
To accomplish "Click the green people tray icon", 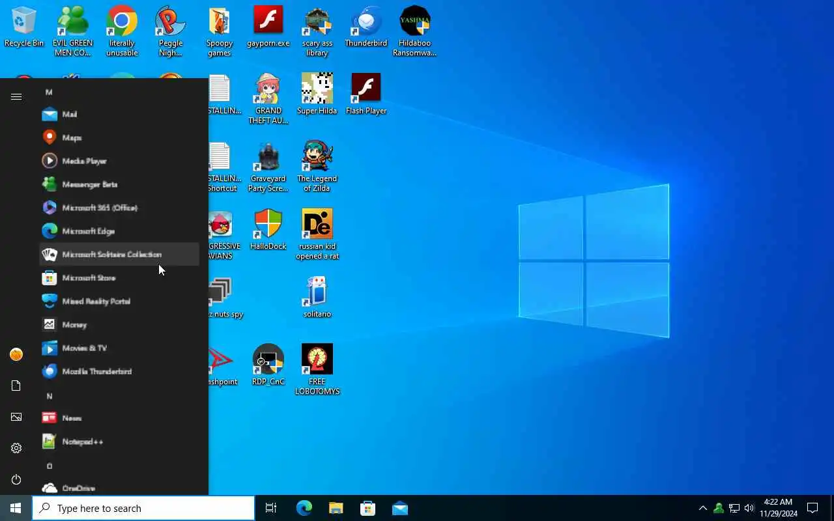I will click(x=718, y=508).
